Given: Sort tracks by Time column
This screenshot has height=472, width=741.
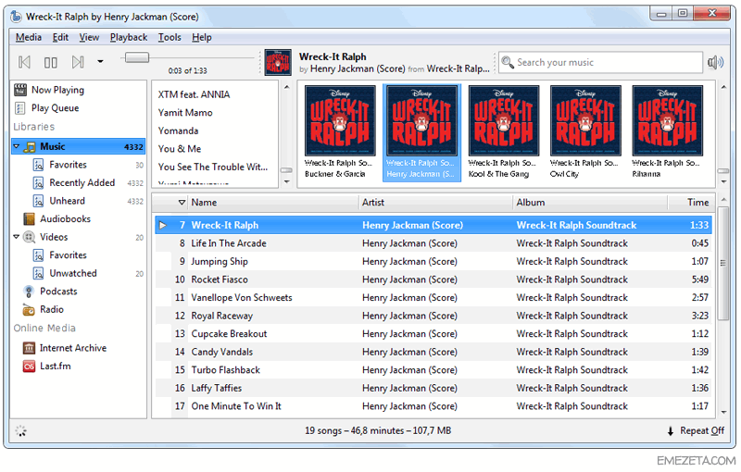Looking at the screenshot, I should [690, 203].
